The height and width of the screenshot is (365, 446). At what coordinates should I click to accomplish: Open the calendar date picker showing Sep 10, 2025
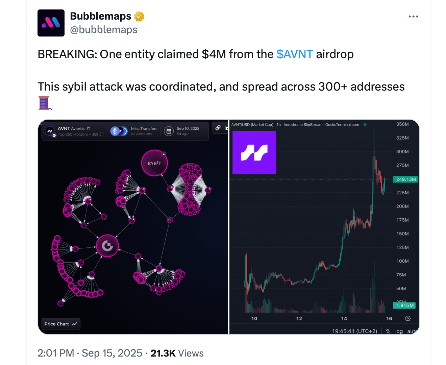tap(169, 131)
